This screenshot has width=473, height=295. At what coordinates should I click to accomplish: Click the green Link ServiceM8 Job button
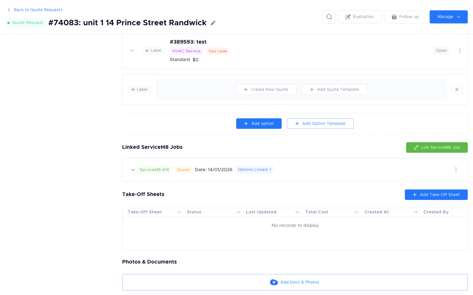(437, 147)
